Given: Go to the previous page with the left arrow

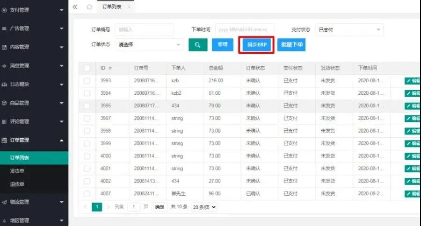Looking at the screenshot, I should pyautogui.click(x=86, y=207).
